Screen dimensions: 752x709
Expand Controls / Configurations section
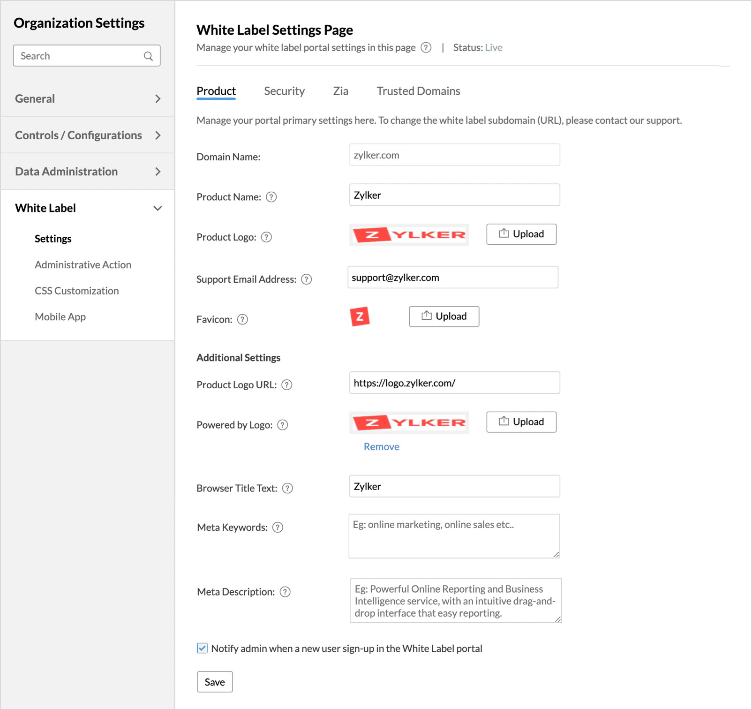88,136
